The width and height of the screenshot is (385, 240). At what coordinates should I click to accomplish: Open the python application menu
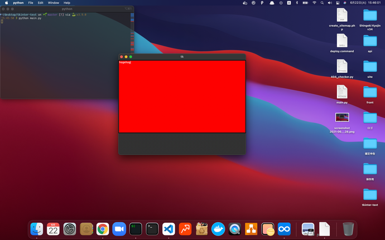point(18,3)
